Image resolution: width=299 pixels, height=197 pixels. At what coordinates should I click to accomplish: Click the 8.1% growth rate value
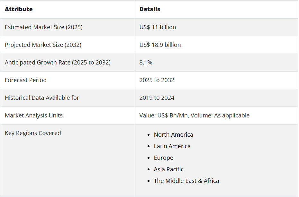click(x=146, y=63)
